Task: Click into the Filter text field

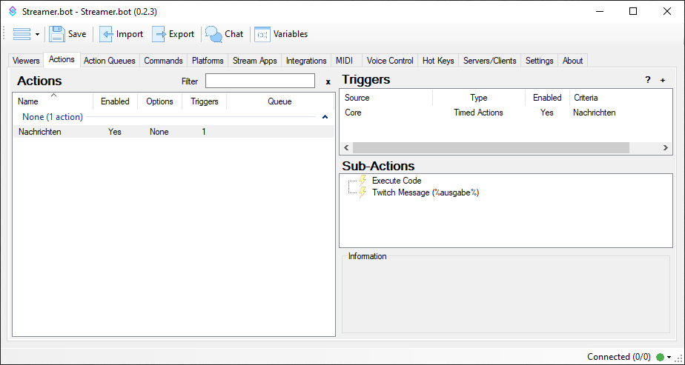Action: [259, 81]
